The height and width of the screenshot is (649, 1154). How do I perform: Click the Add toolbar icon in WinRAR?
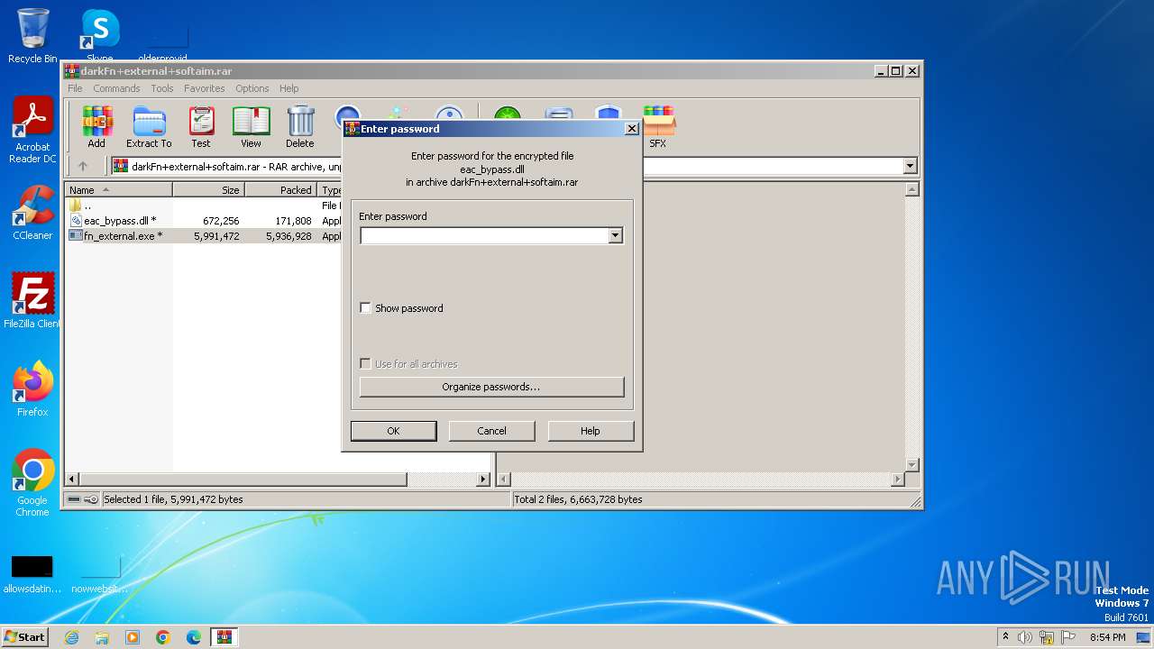point(96,127)
